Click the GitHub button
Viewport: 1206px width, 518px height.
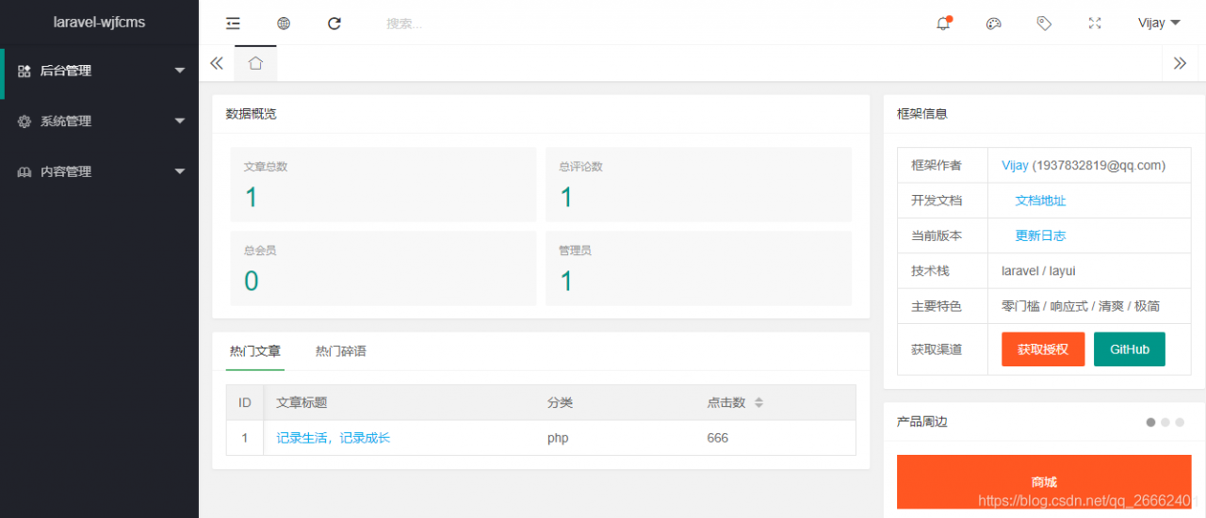pyautogui.click(x=1130, y=349)
